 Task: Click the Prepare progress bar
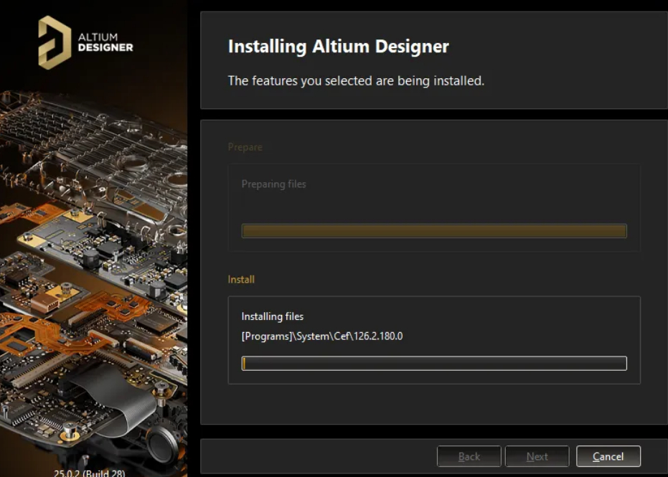coord(434,231)
